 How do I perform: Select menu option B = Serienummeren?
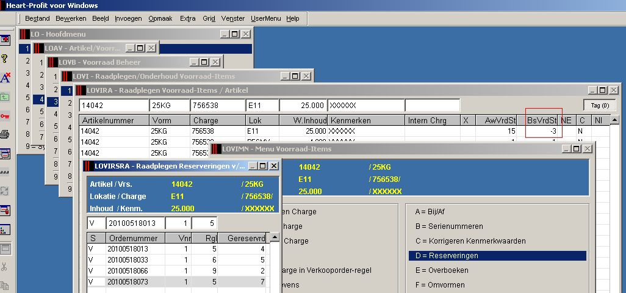pyautogui.click(x=449, y=226)
